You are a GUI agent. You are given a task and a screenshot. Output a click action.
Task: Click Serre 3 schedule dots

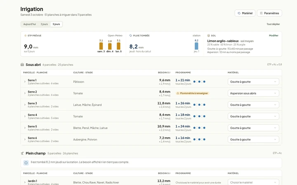199,105
